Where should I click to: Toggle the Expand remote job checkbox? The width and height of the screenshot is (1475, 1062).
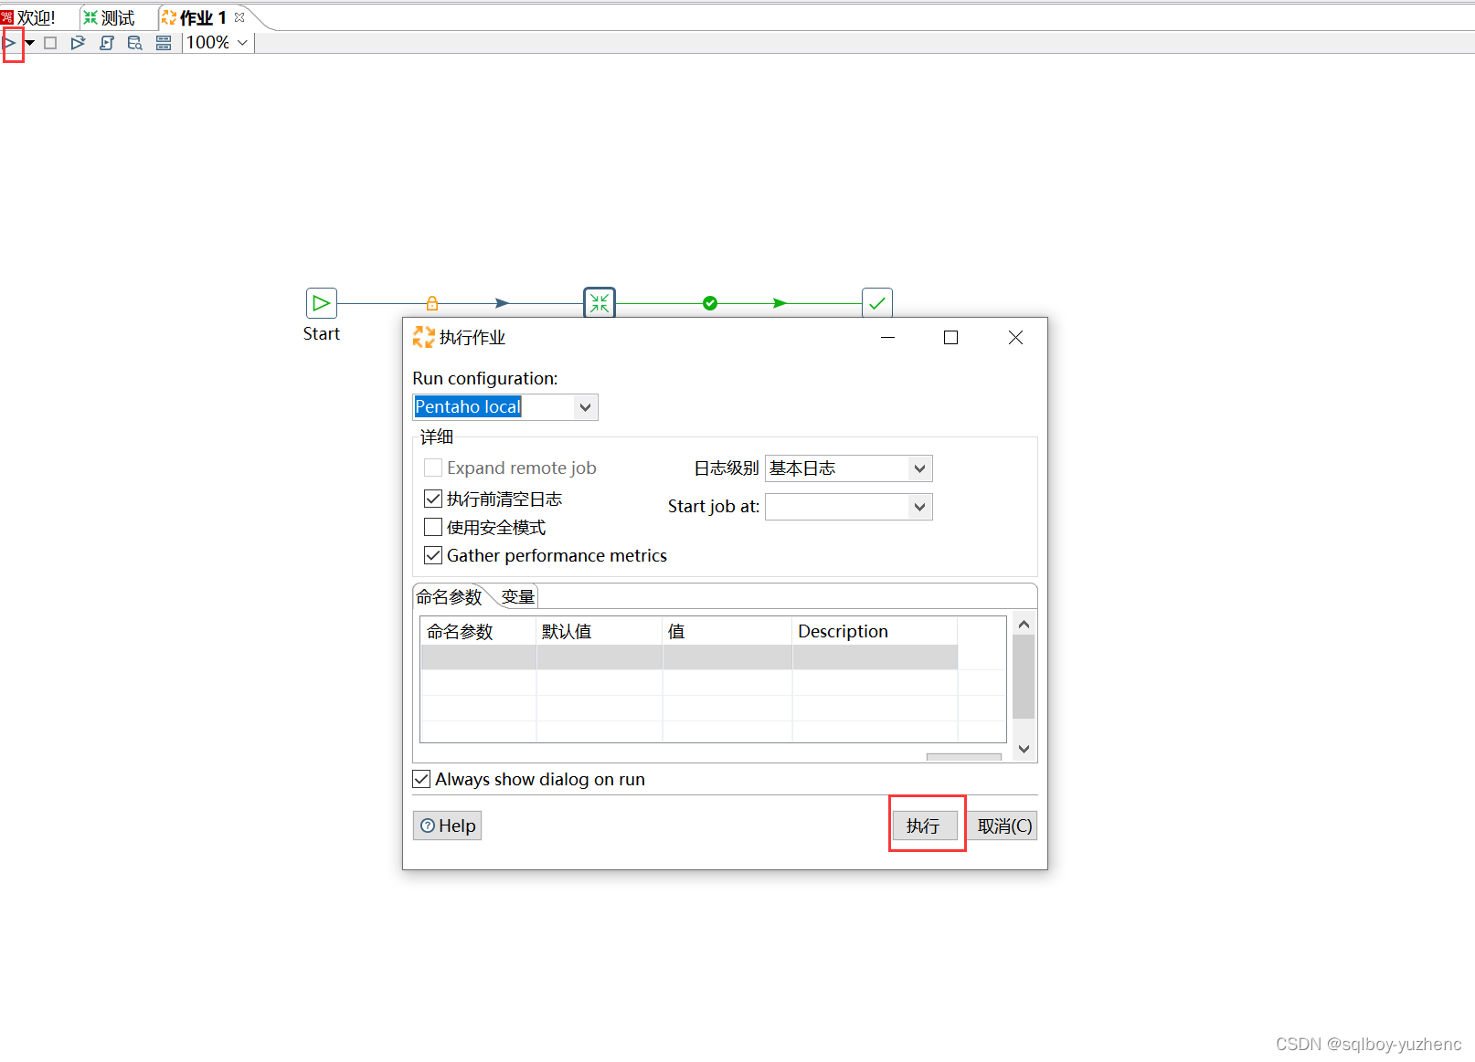point(433,468)
